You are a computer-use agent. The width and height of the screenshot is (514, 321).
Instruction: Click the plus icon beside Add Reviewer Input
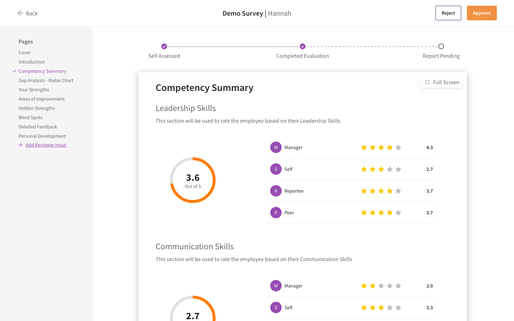[20, 144]
